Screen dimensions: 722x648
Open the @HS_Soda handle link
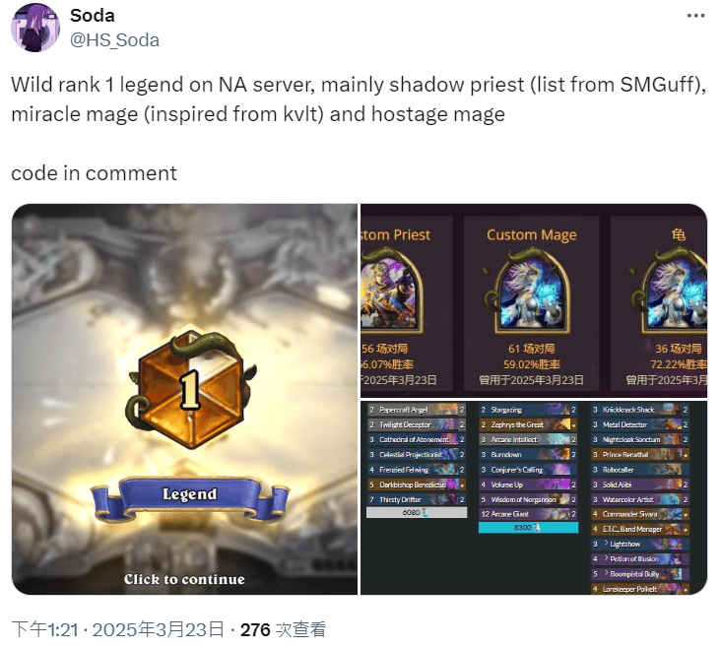pos(114,40)
